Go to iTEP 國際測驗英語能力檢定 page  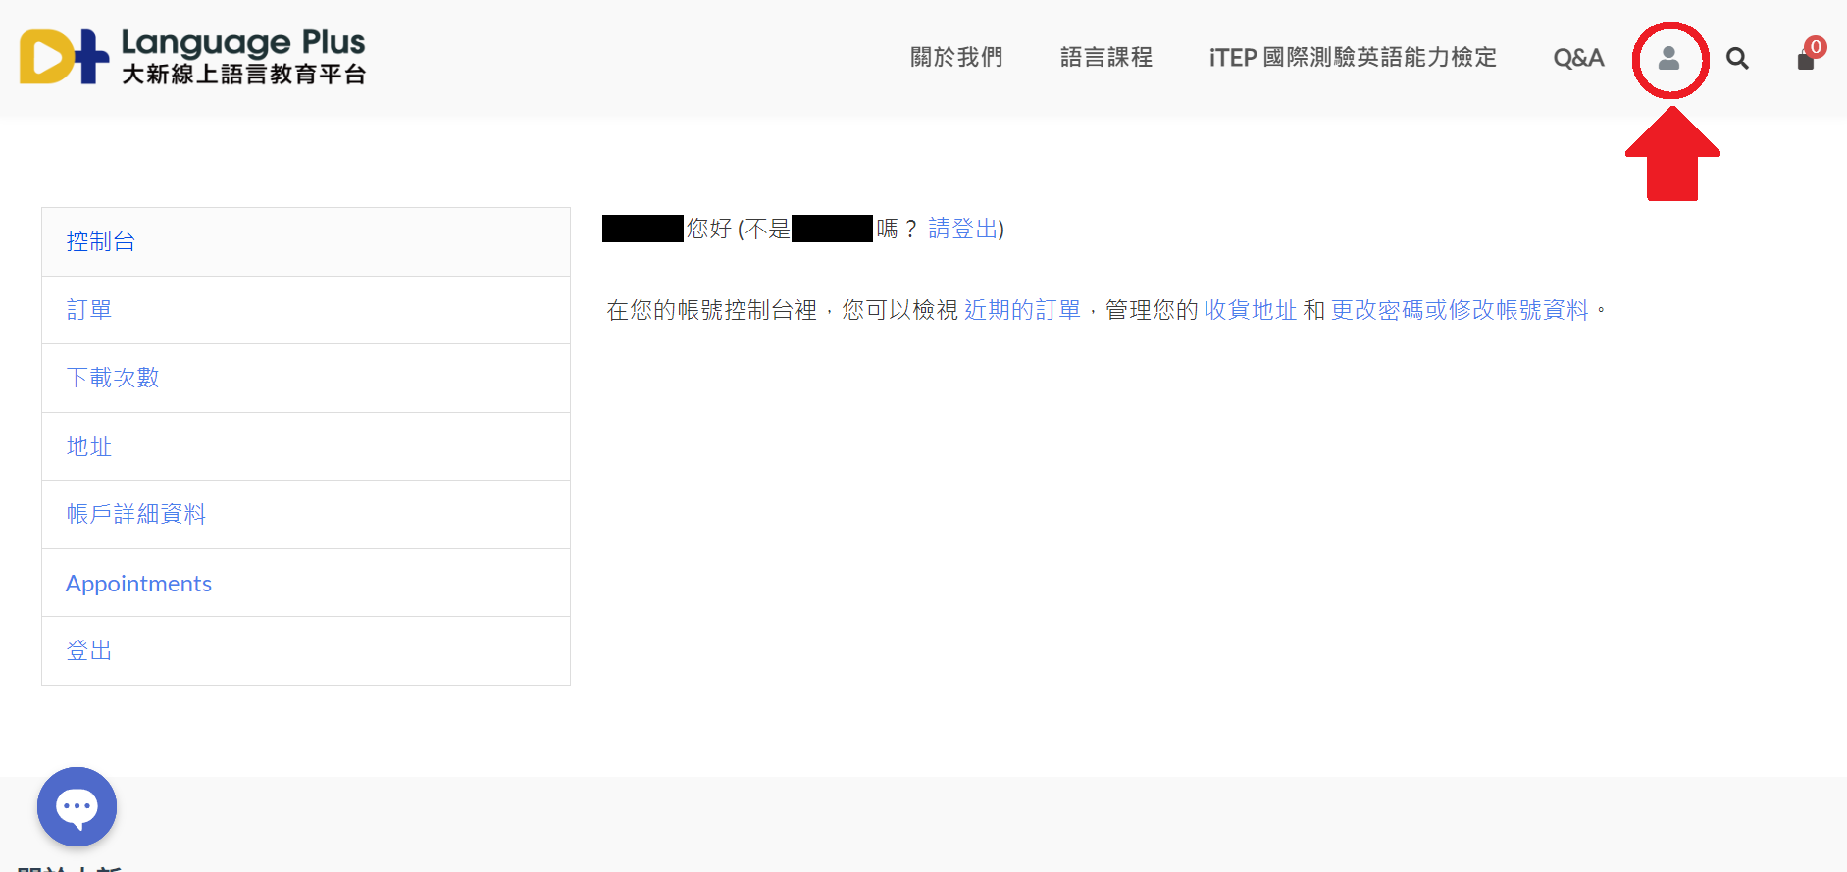(x=1353, y=58)
